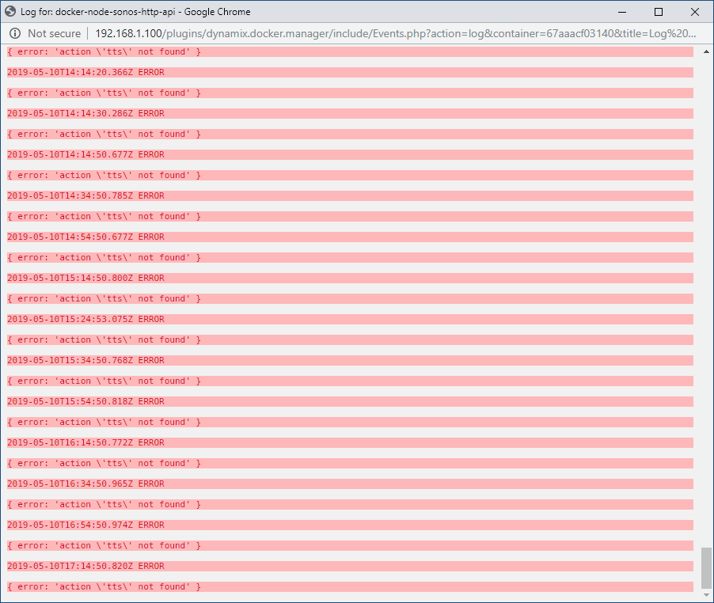Viewport: 714px width, 603px height.
Task: Click log line 2019-05-10T14:54:50.677Z ERROR
Action: [350, 237]
